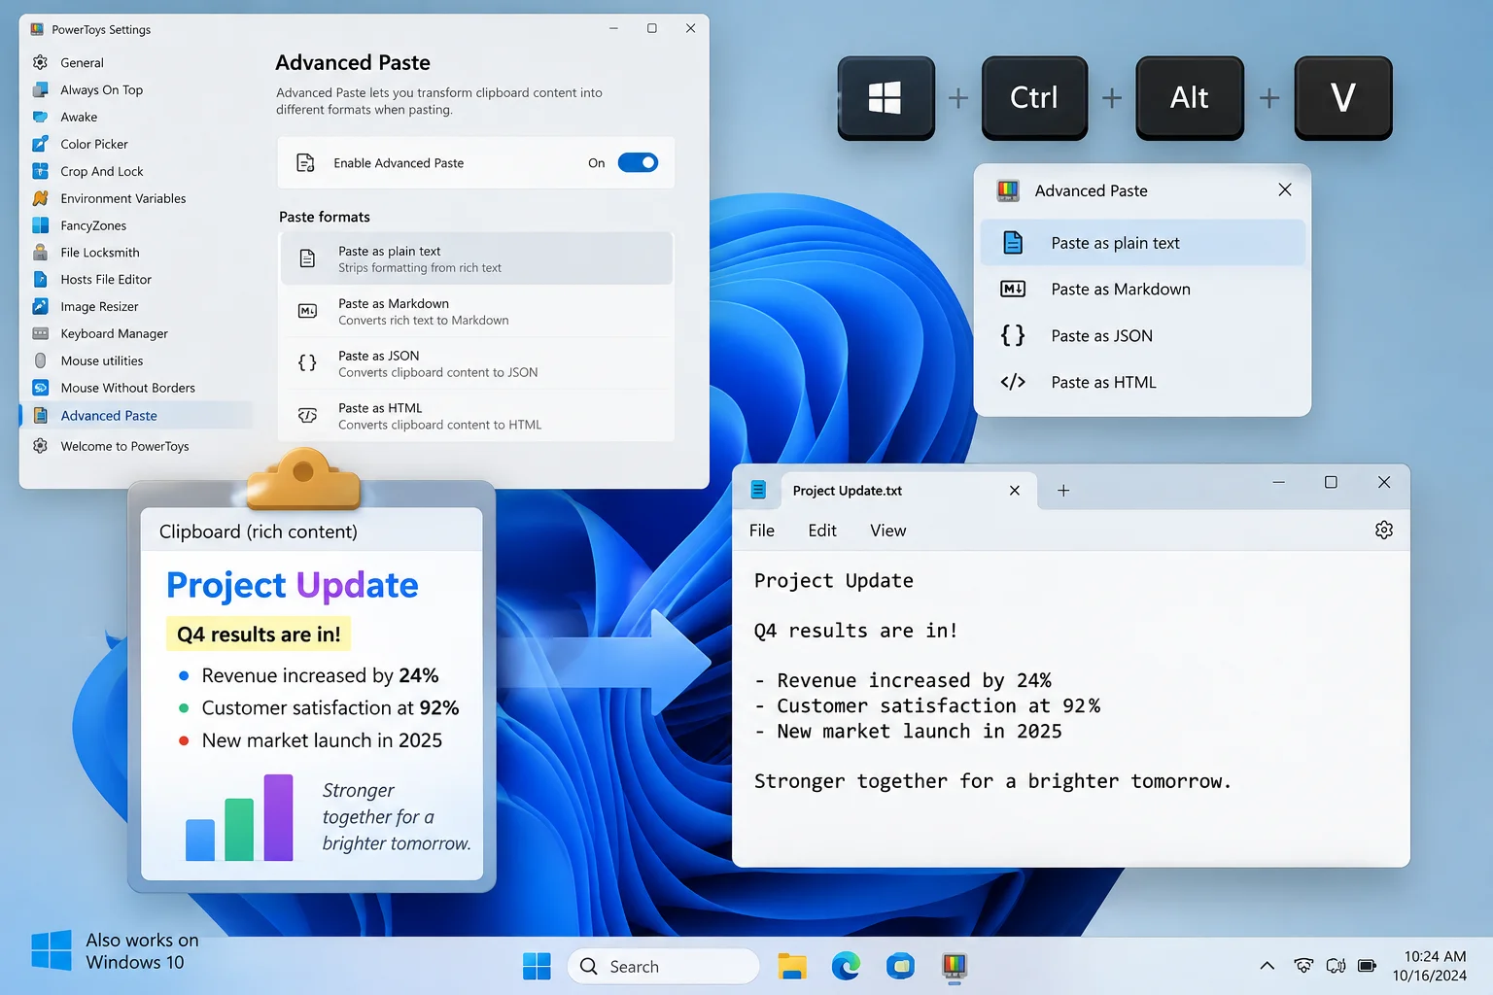This screenshot has width=1493, height=995.
Task: Open the Notepad Edit menu
Action: point(822,531)
